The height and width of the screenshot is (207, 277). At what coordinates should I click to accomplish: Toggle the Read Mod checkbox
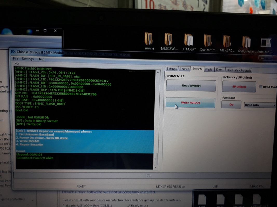260,87
